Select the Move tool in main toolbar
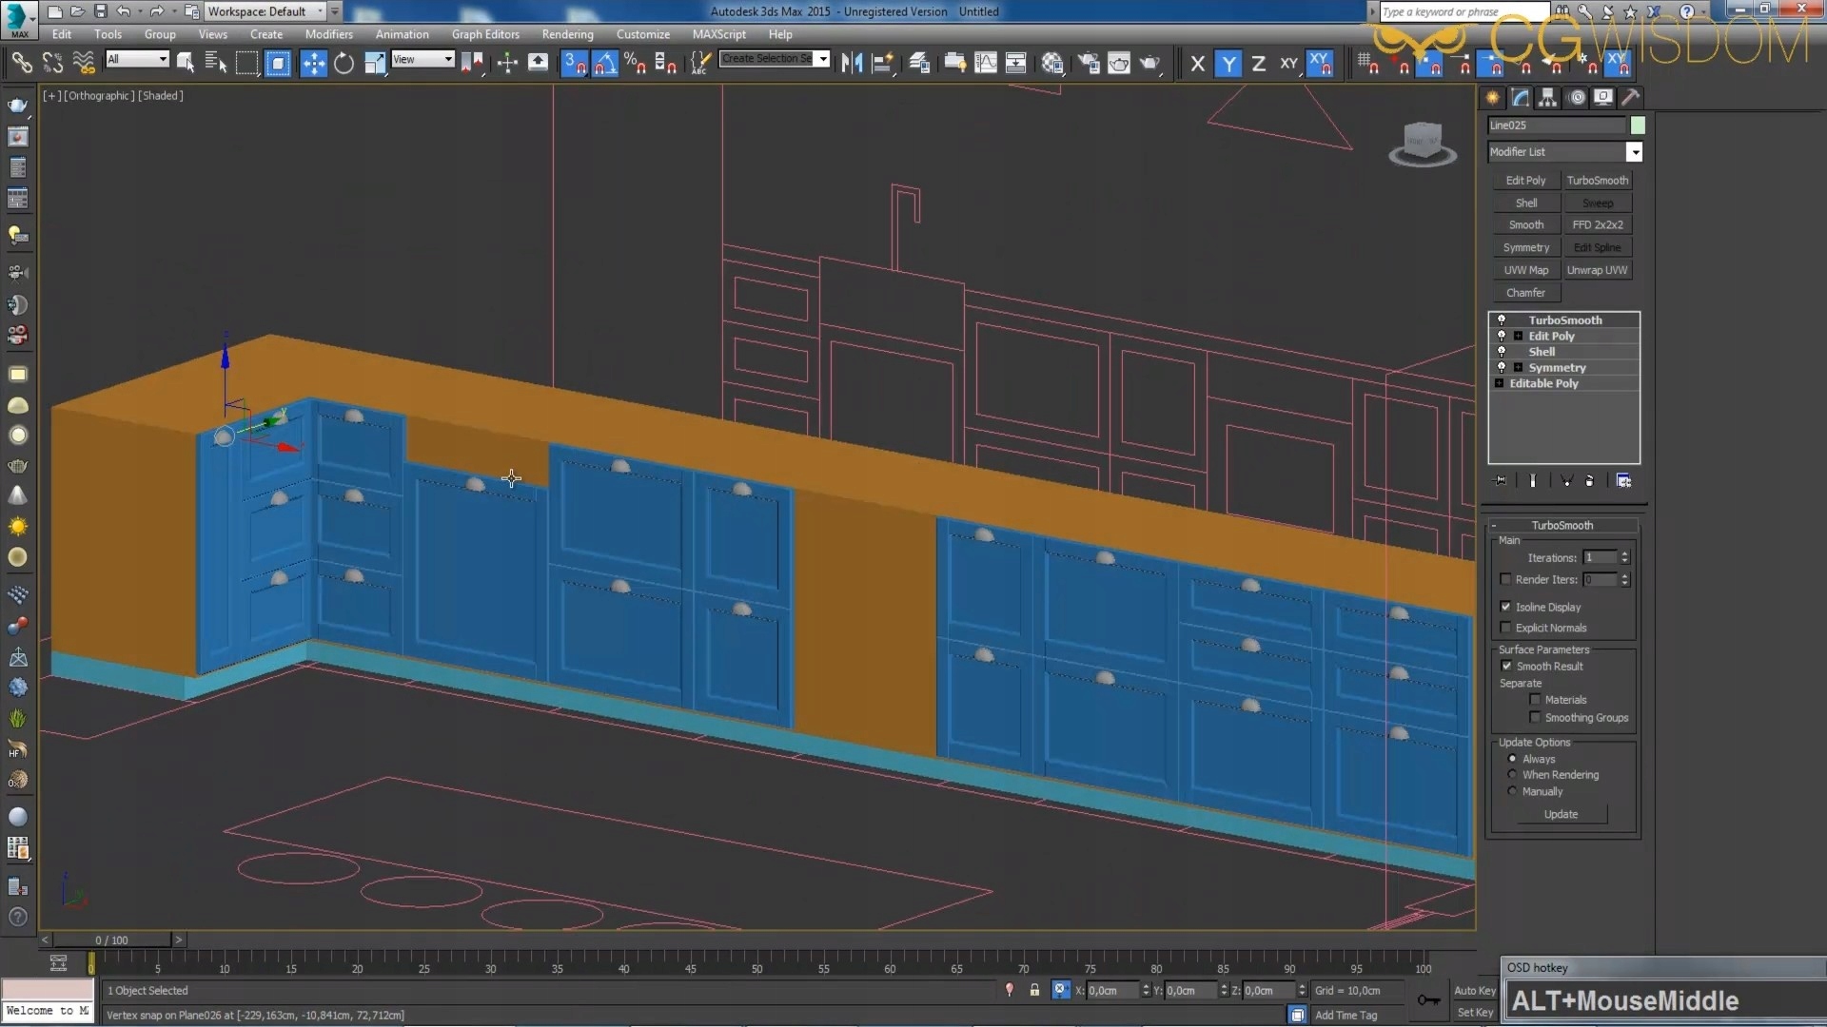The image size is (1827, 1027). [x=313, y=64]
